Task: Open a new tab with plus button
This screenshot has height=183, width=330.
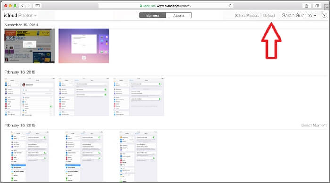Action: coord(326,8)
